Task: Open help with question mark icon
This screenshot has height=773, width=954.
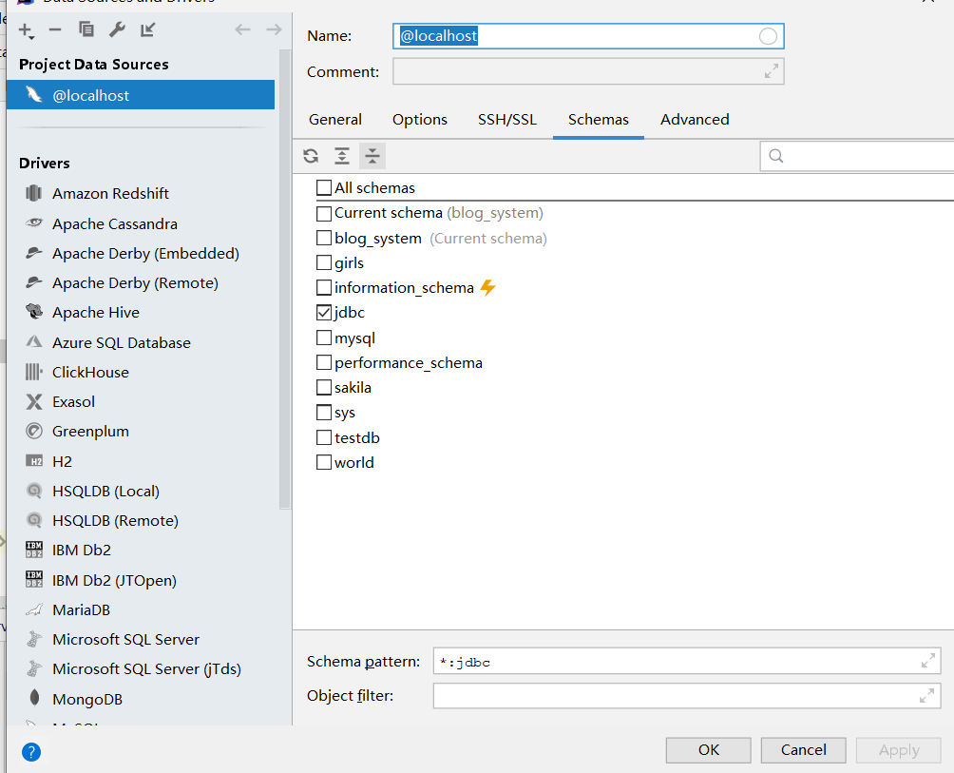Action: [31, 752]
